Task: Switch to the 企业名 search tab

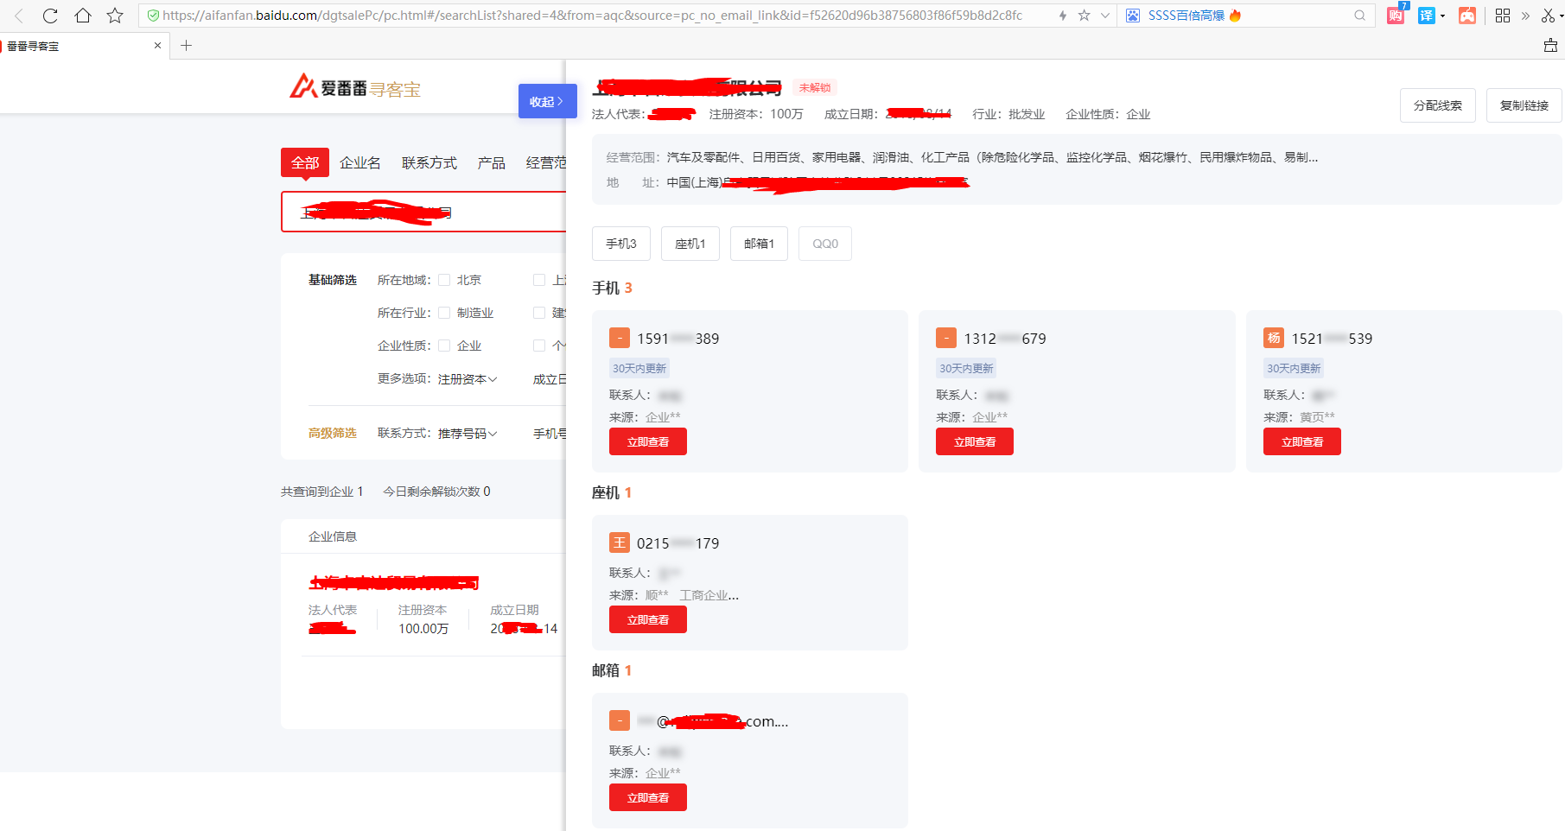Action: [x=360, y=162]
